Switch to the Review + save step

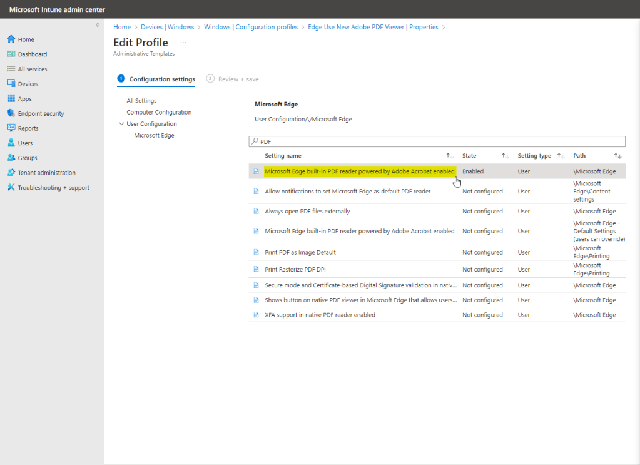238,79
